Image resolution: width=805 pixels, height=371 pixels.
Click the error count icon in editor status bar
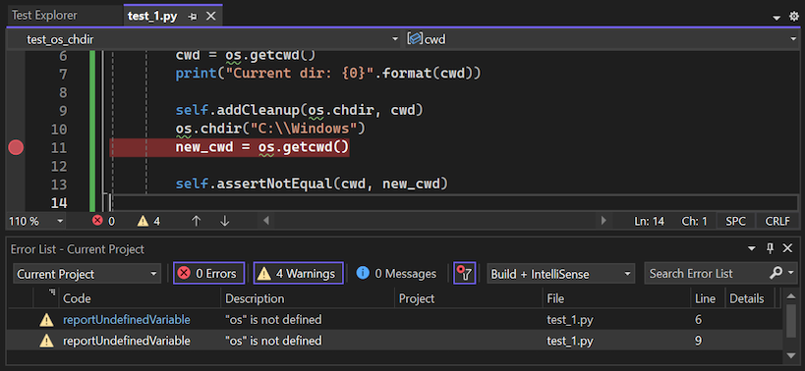97,222
